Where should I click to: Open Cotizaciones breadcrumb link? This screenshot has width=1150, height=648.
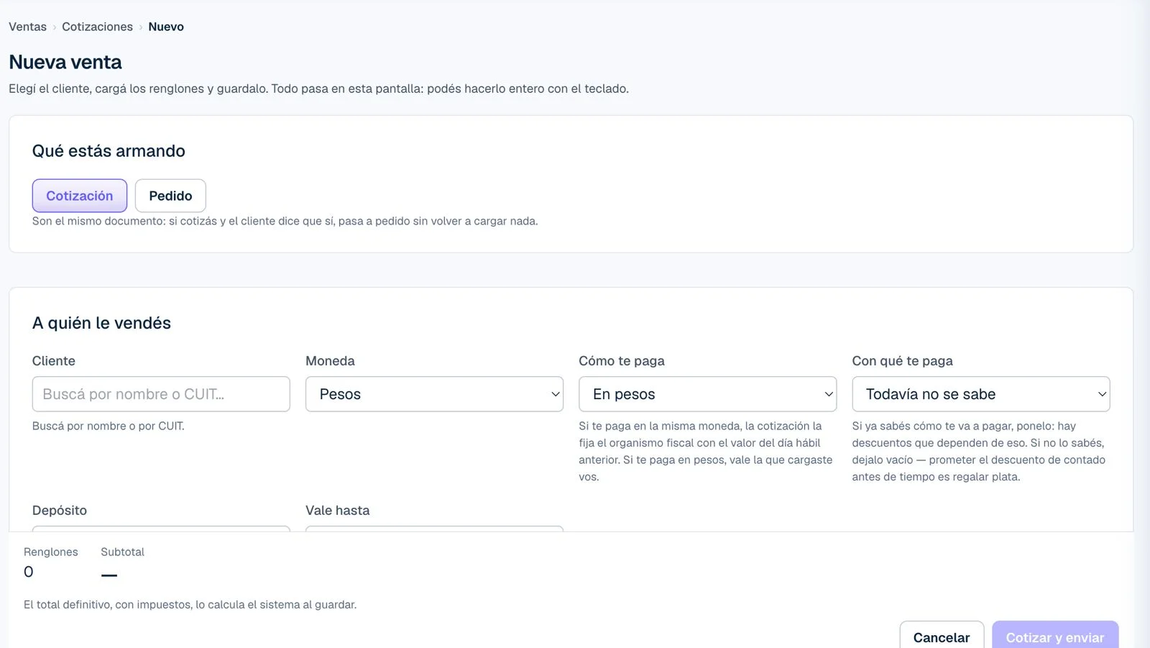coord(97,27)
